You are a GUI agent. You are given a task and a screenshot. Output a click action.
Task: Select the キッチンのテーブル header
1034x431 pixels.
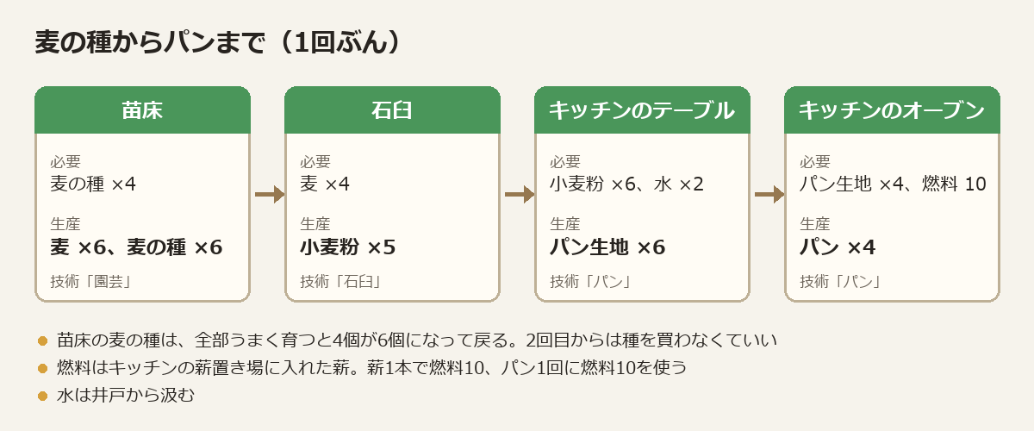pos(642,110)
